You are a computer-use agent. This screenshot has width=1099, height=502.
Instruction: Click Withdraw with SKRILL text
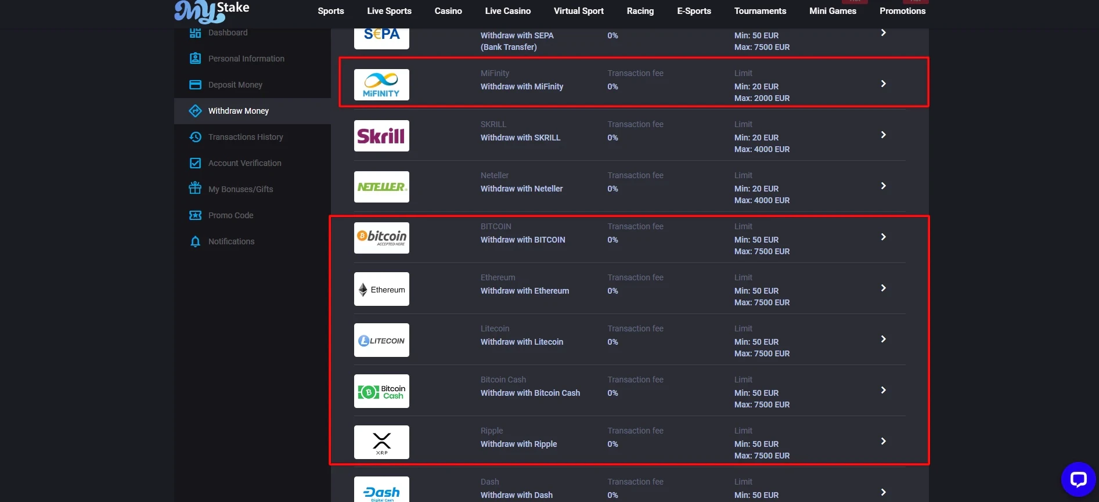(x=520, y=138)
